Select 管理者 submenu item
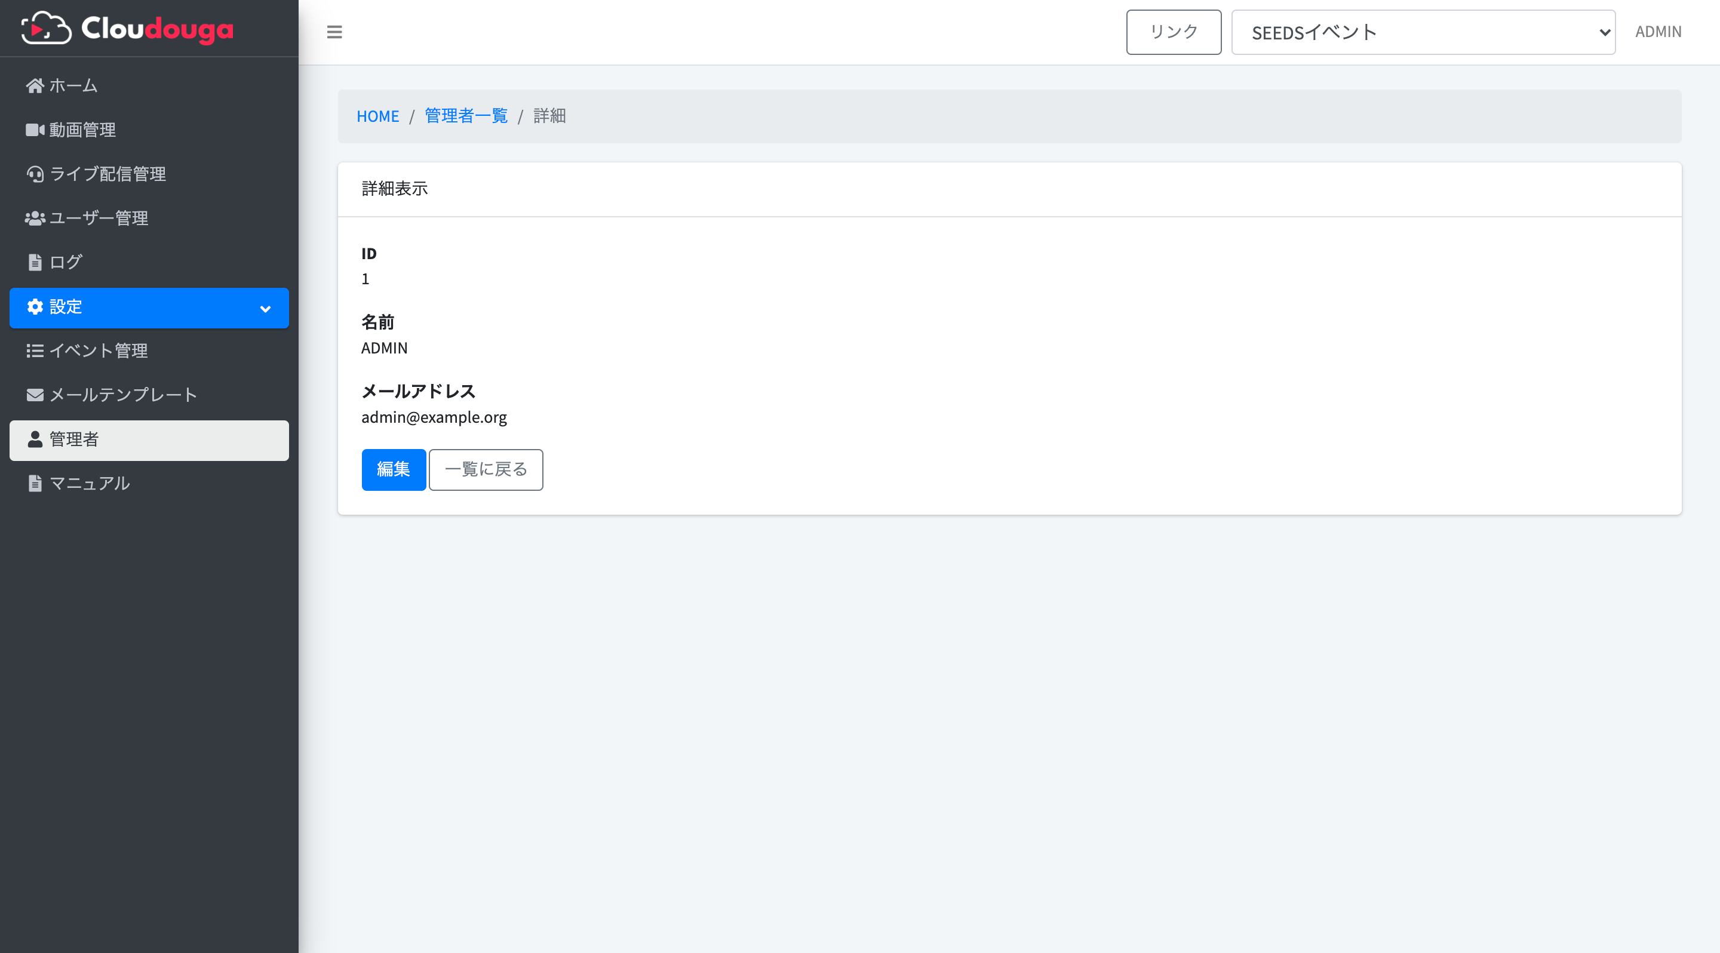1720x953 pixels. (x=149, y=440)
